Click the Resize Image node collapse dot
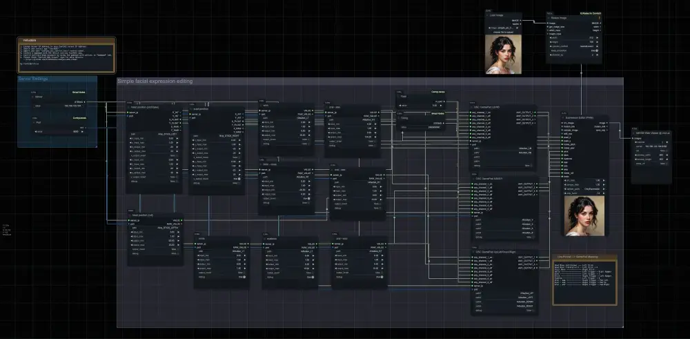690x339 pixels. click(x=549, y=18)
